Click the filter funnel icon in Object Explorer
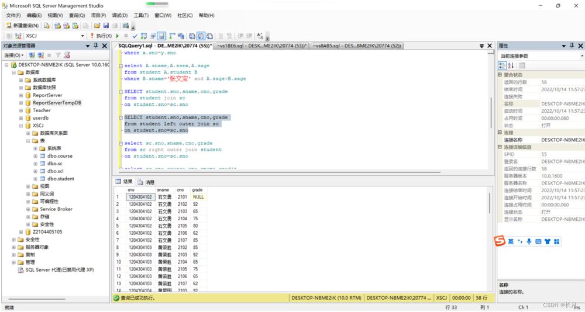This screenshot has height=312, width=585. click(58, 56)
